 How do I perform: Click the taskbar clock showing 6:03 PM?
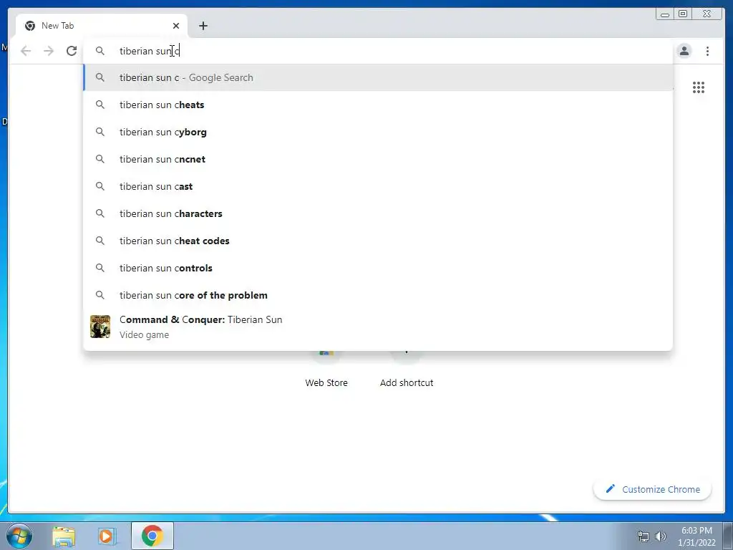point(696,536)
